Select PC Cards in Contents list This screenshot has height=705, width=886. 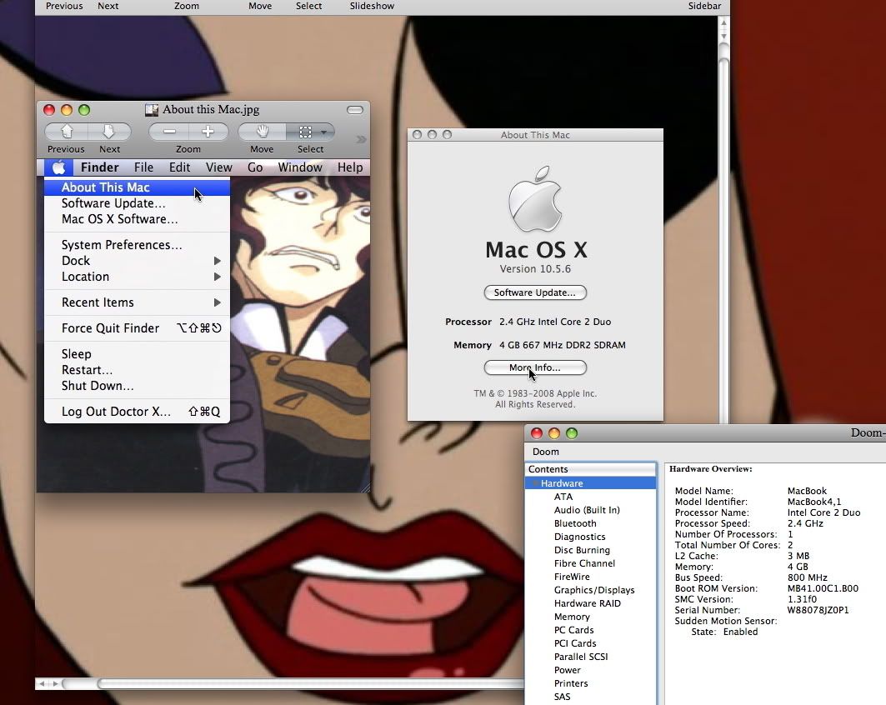(573, 630)
